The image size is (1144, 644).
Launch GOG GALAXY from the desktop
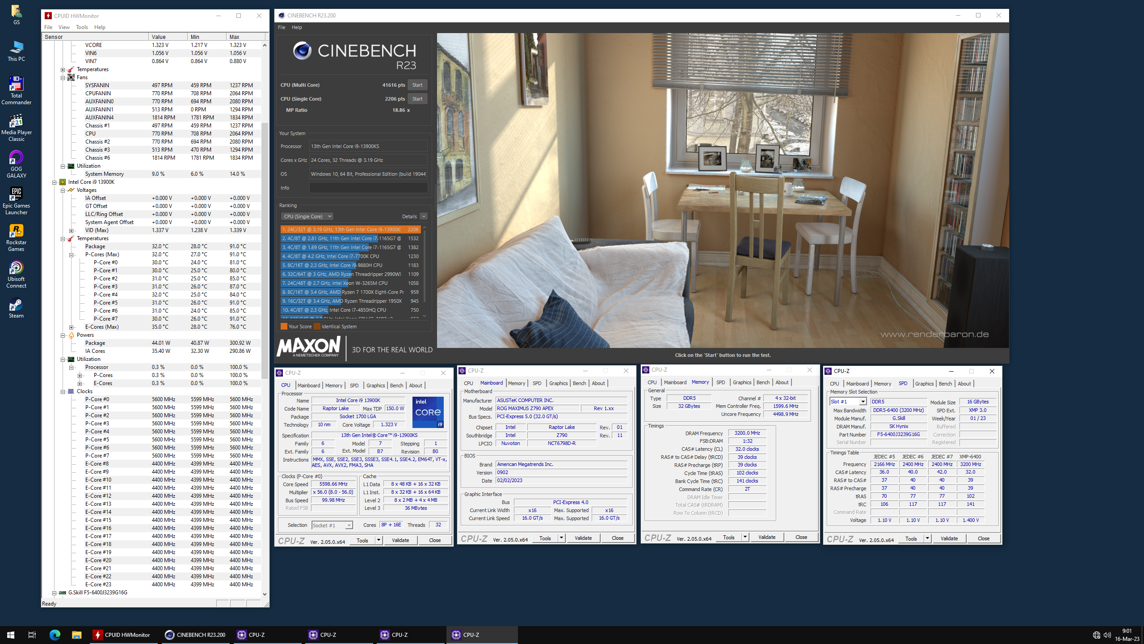click(x=16, y=164)
